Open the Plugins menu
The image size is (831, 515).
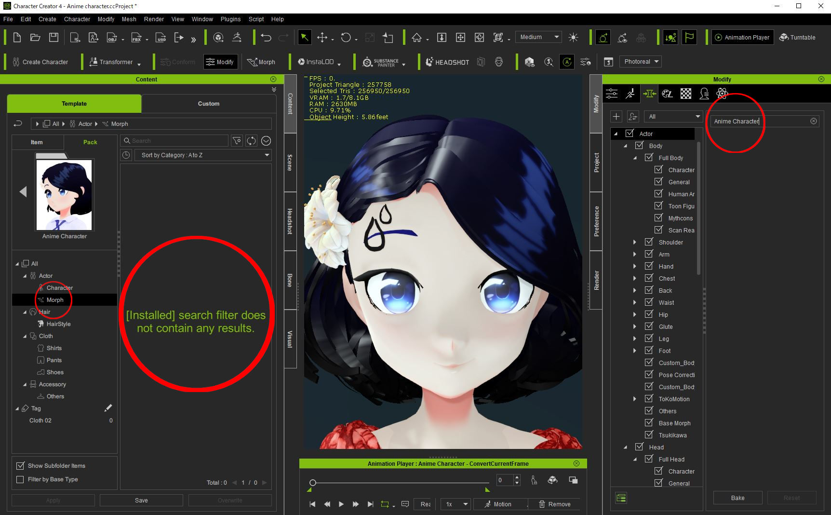pos(230,19)
